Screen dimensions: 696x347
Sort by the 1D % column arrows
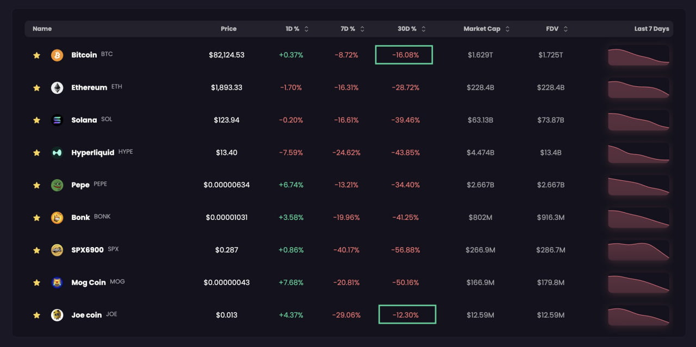tap(306, 29)
